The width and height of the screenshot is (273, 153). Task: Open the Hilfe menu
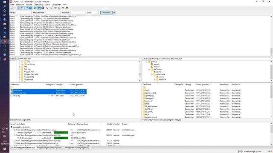tap(64, 5)
